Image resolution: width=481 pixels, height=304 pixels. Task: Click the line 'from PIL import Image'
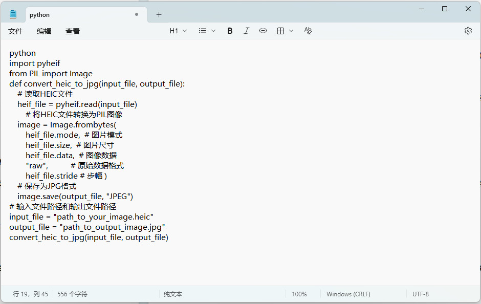[51, 73]
